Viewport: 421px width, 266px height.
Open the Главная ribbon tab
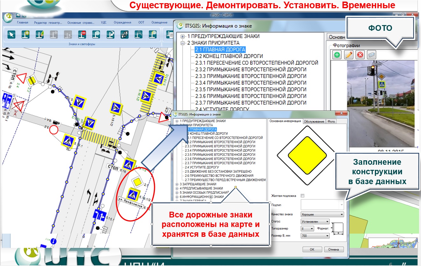(23, 23)
